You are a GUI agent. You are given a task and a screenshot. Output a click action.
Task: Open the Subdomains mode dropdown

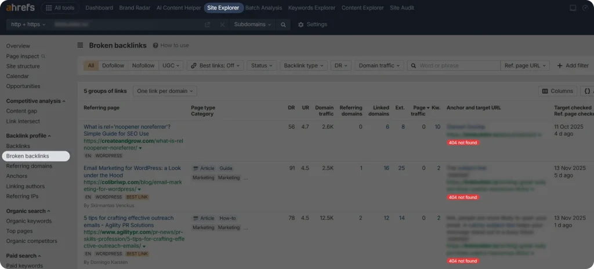point(253,24)
